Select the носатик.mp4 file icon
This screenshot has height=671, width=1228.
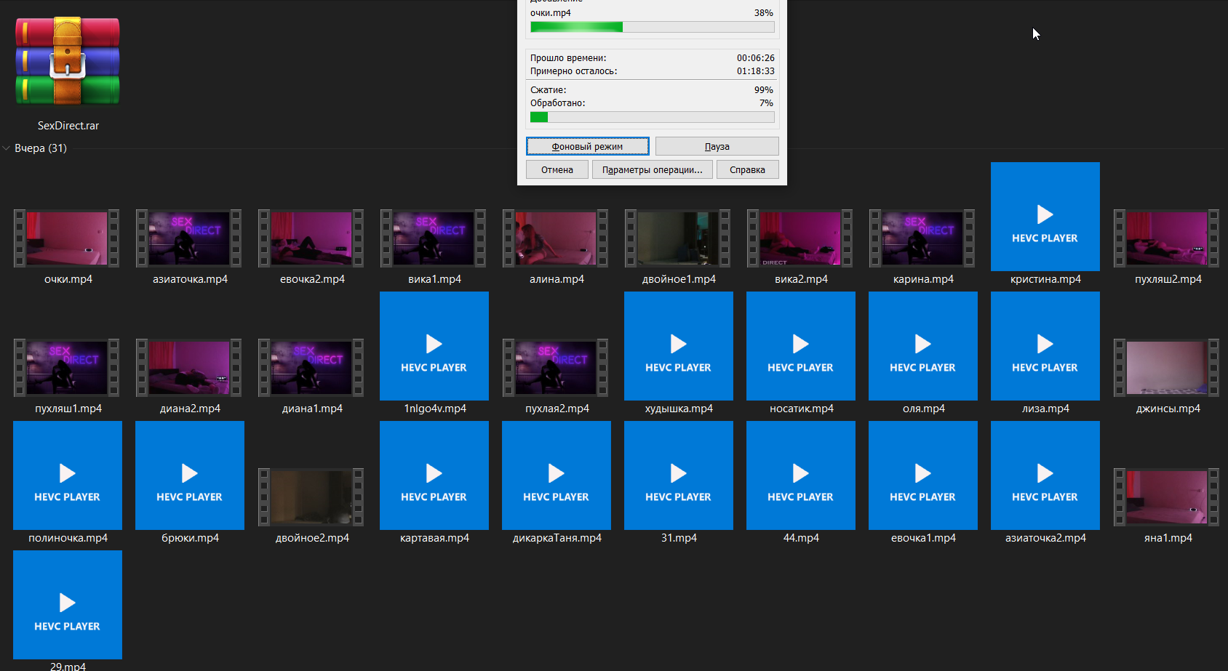pyautogui.click(x=800, y=346)
